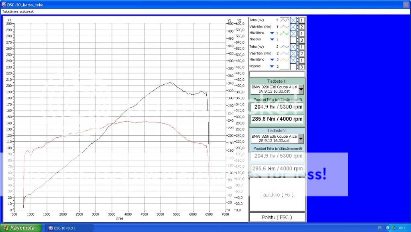This screenshot has width=411, height=232.
Task: Click the DSC-10 icon in the title bar
Action: tap(4, 5)
